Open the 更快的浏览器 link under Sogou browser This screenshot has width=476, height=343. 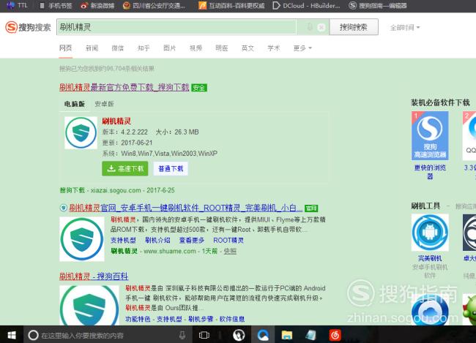[430, 172]
